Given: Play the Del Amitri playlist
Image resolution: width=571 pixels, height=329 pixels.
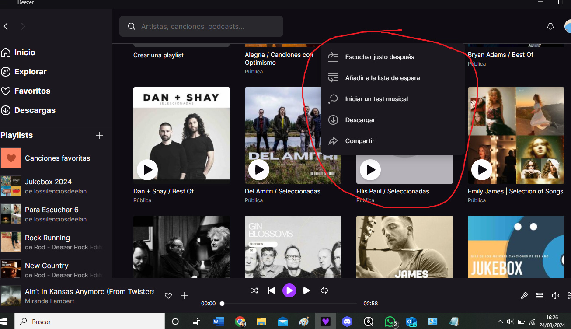Looking at the screenshot, I should point(259,170).
